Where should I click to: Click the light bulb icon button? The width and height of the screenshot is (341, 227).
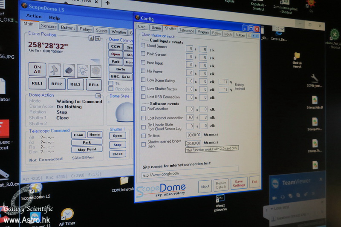pos(83,71)
